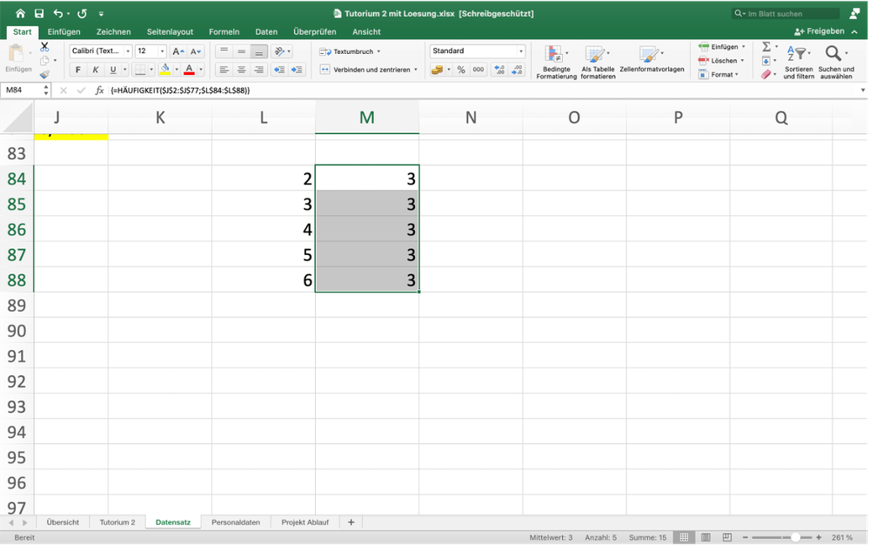Click the eraser clear icon
Image resolution: width=869 pixels, height=545 pixels.
(x=765, y=74)
